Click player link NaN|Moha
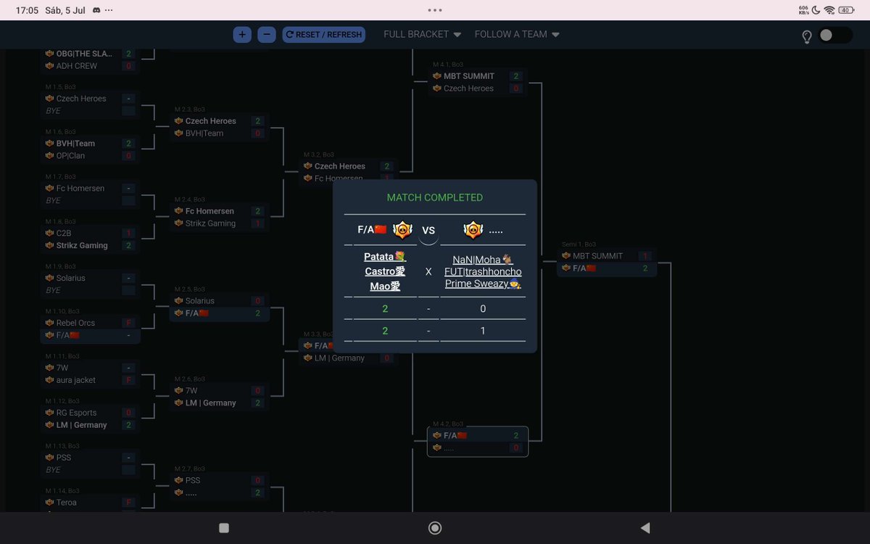The height and width of the screenshot is (544, 870). (x=483, y=259)
